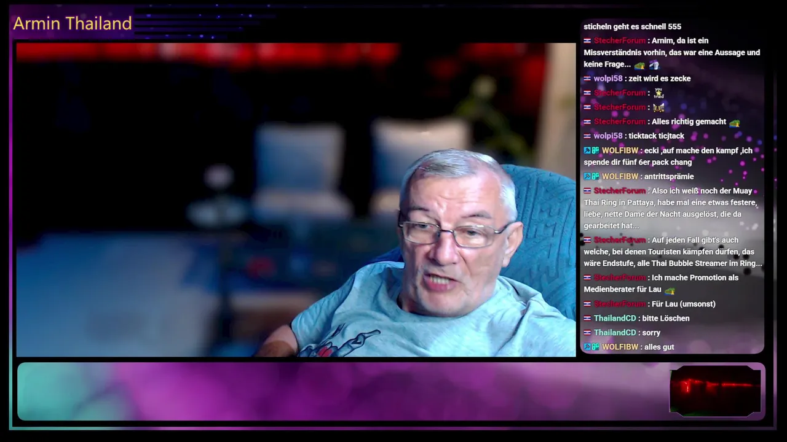Open WOLFIBW profile from "alles gut" message
This screenshot has width=787, height=442.
tap(620, 347)
